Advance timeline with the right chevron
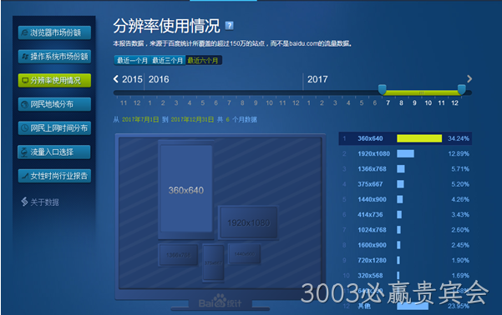This screenshot has height=315, width=502. (x=469, y=79)
